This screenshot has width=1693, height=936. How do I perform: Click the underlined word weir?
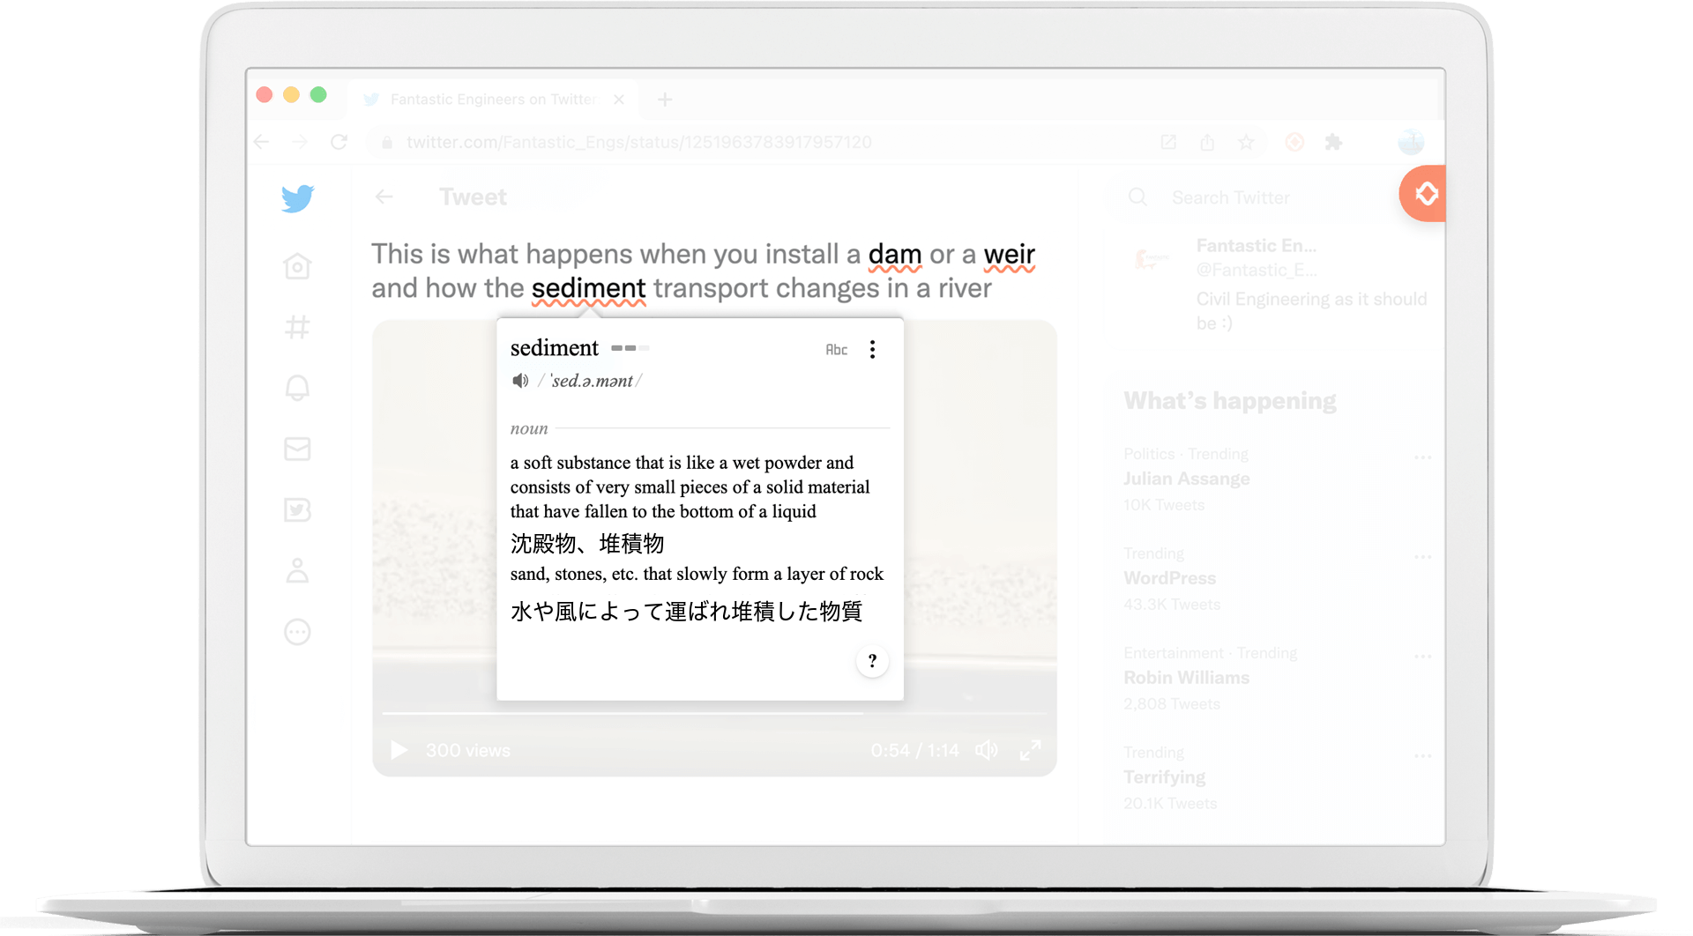(x=1009, y=255)
